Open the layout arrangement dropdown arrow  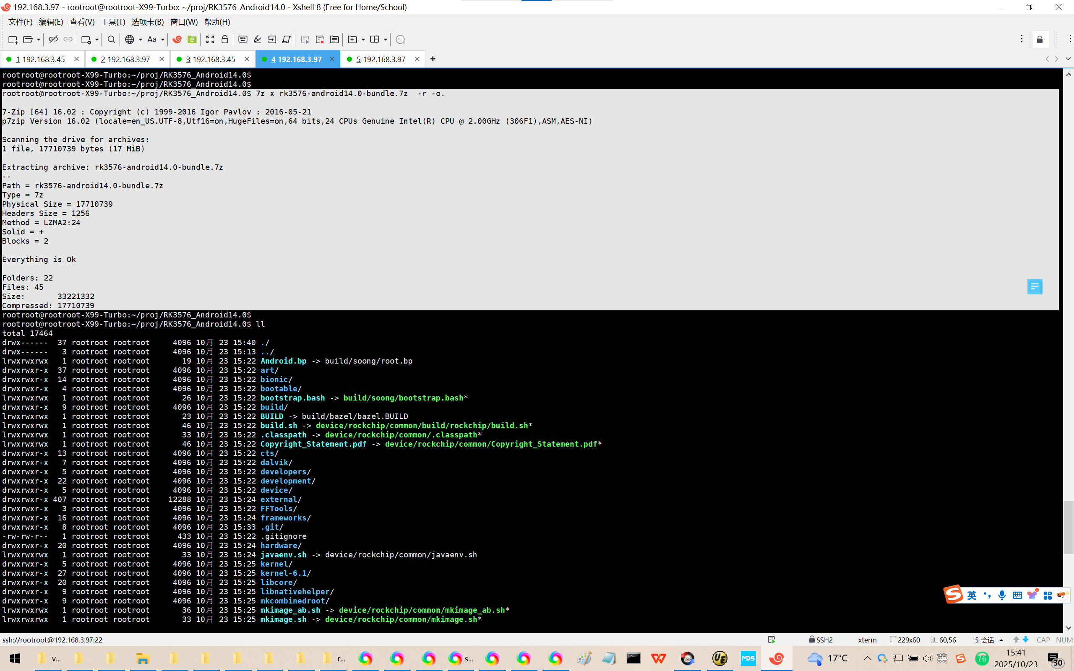385,39
